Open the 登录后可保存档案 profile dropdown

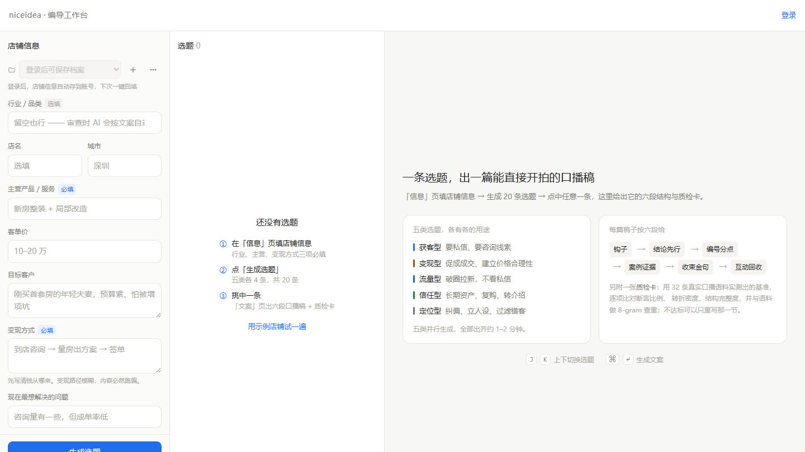tap(70, 70)
